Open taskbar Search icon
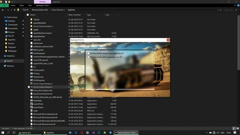 coord(8,132)
